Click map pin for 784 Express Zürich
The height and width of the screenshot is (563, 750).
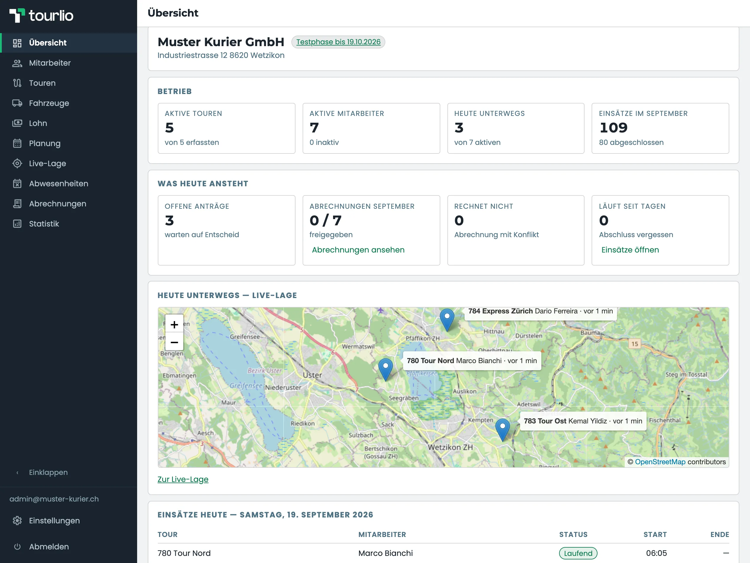pos(447,320)
